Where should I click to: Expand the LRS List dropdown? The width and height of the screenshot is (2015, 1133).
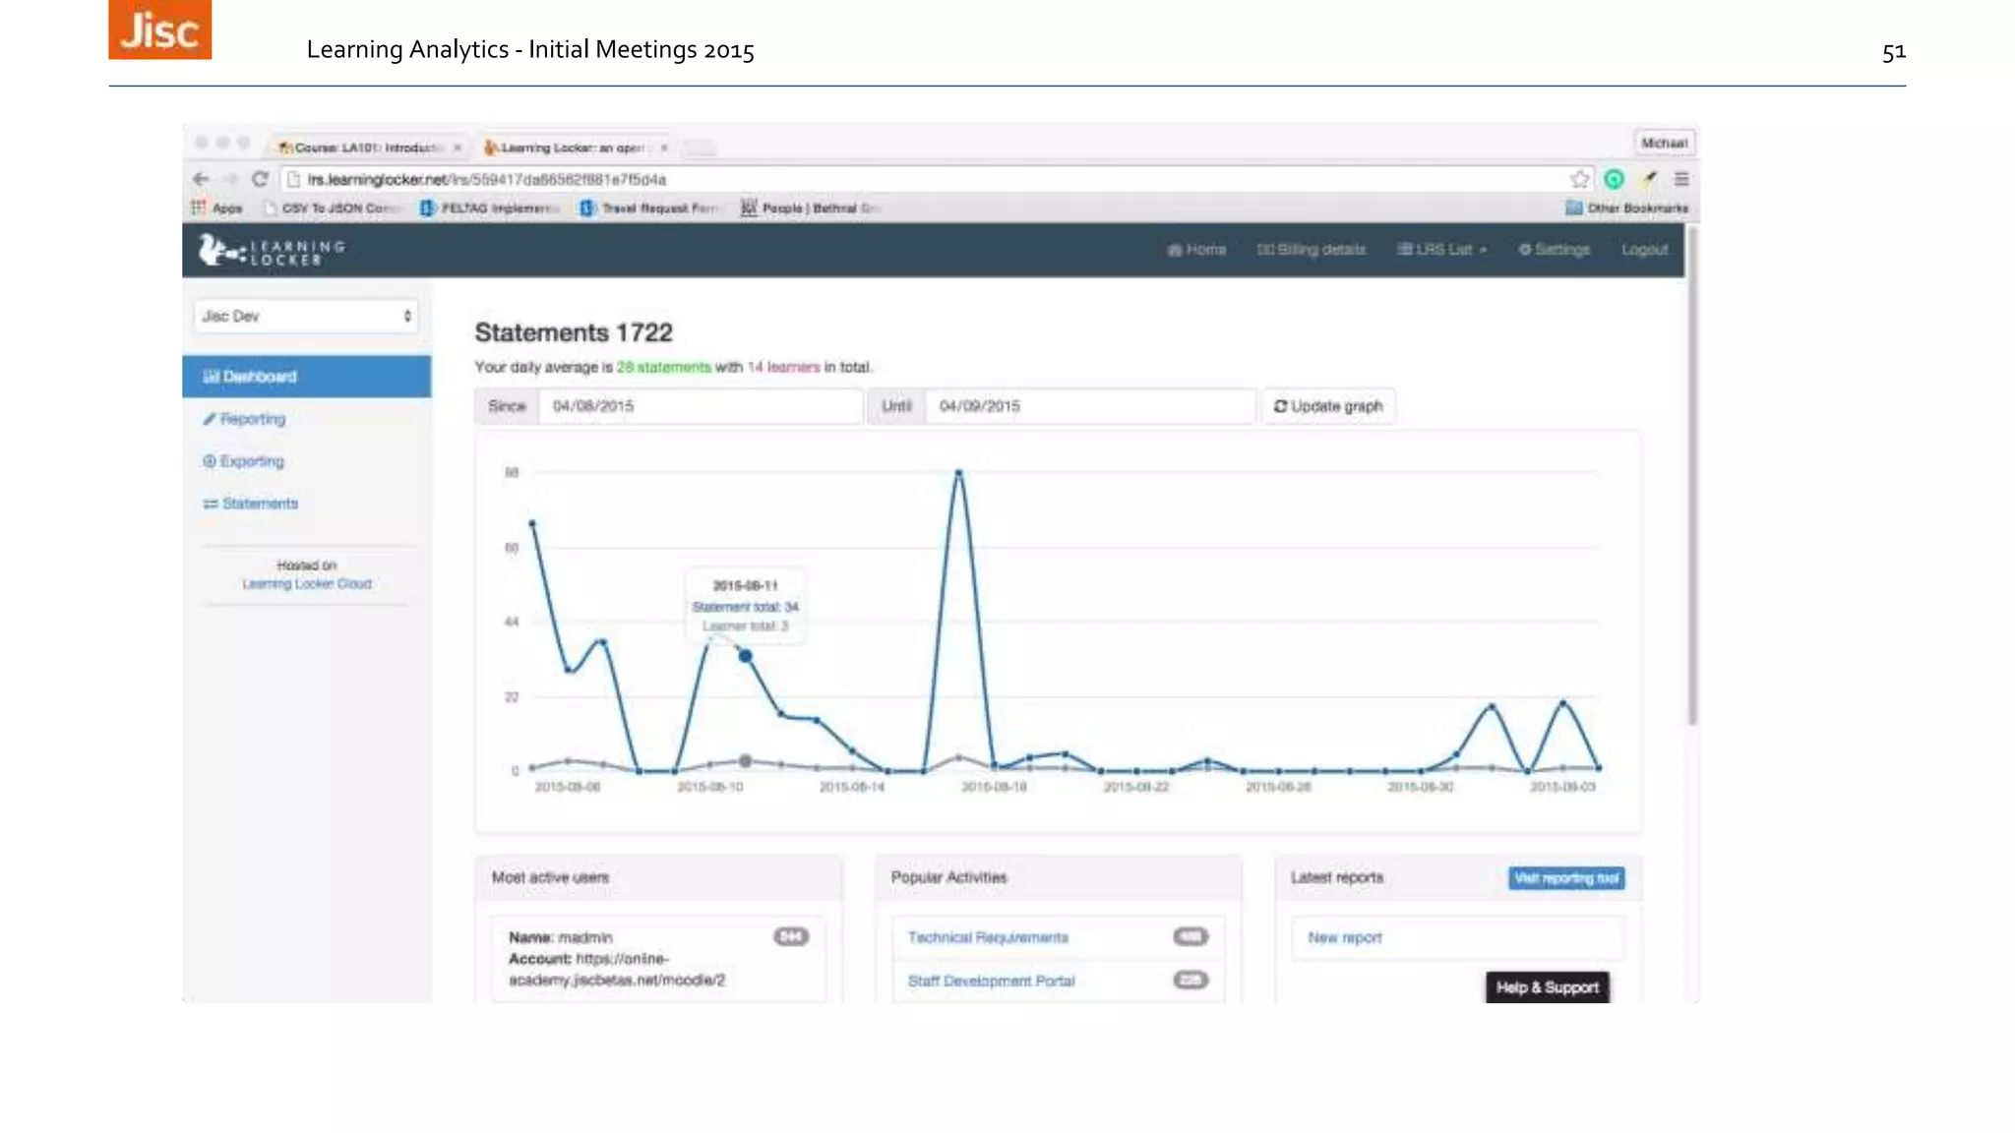click(x=1442, y=250)
